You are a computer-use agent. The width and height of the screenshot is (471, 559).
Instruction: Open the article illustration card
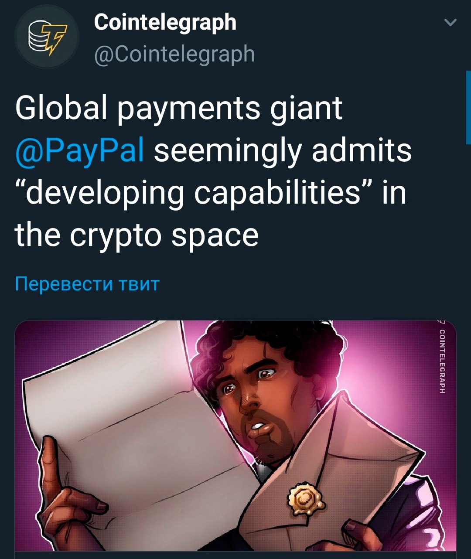235,436
